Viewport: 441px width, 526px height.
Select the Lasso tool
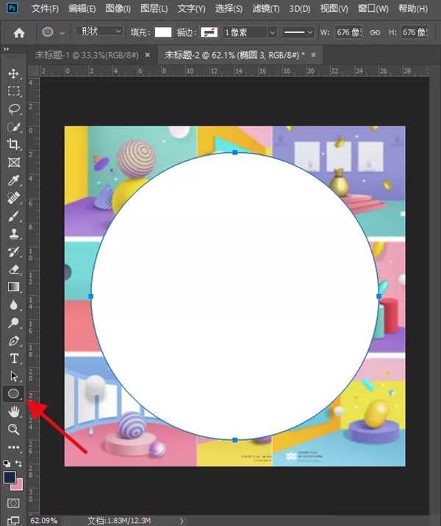[x=13, y=109]
